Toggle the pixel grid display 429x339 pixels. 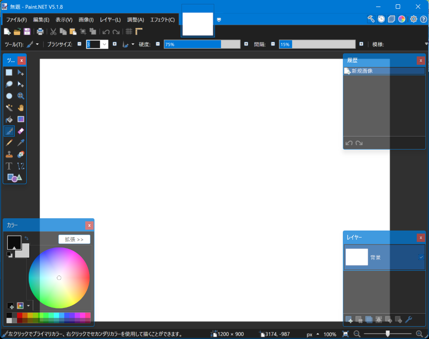129,32
